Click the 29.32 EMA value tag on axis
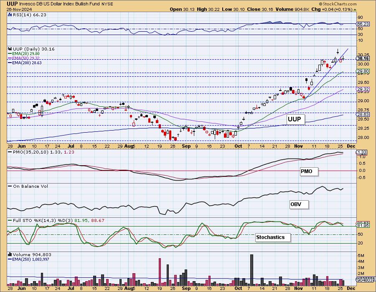The width and height of the screenshot is (376, 292). (x=363, y=89)
